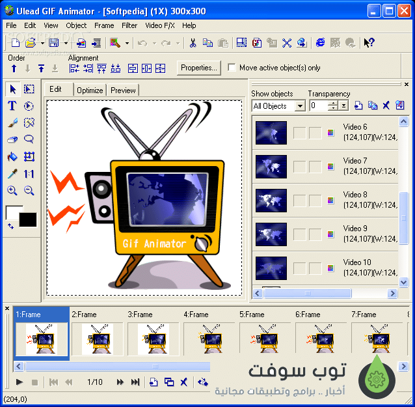Toggle first box for Video 10 object
415x407 pixels.
point(300,268)
